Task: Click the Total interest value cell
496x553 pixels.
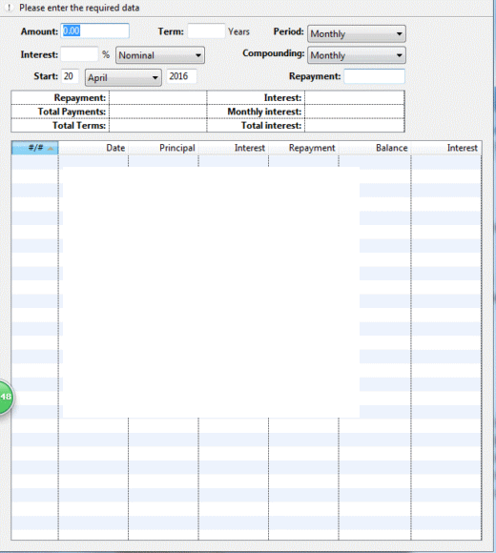Action: (355, 126)
